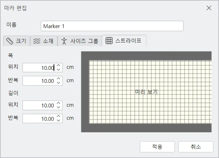
Task: Cancel with the 취소 button
Action: (x=196, y=147)
